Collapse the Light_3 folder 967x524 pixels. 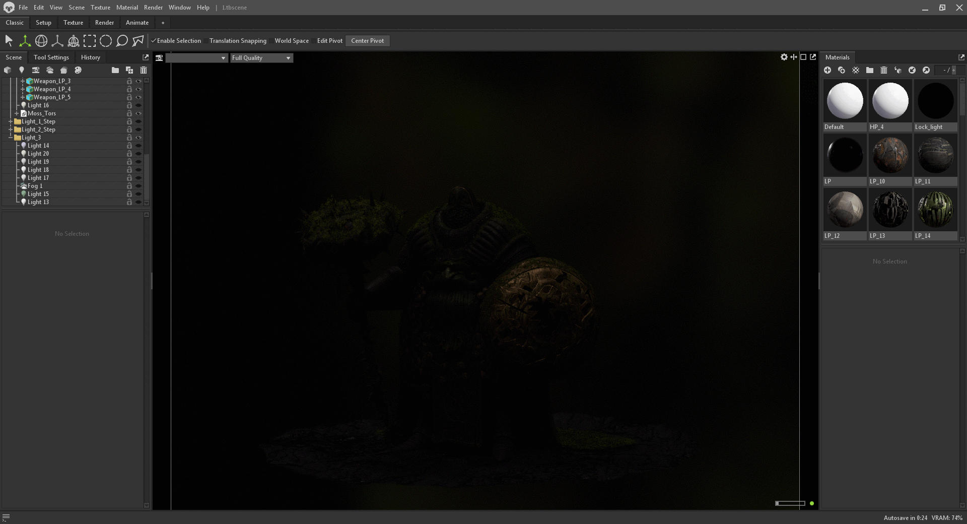pyautogui.click(x=12, y=137)
